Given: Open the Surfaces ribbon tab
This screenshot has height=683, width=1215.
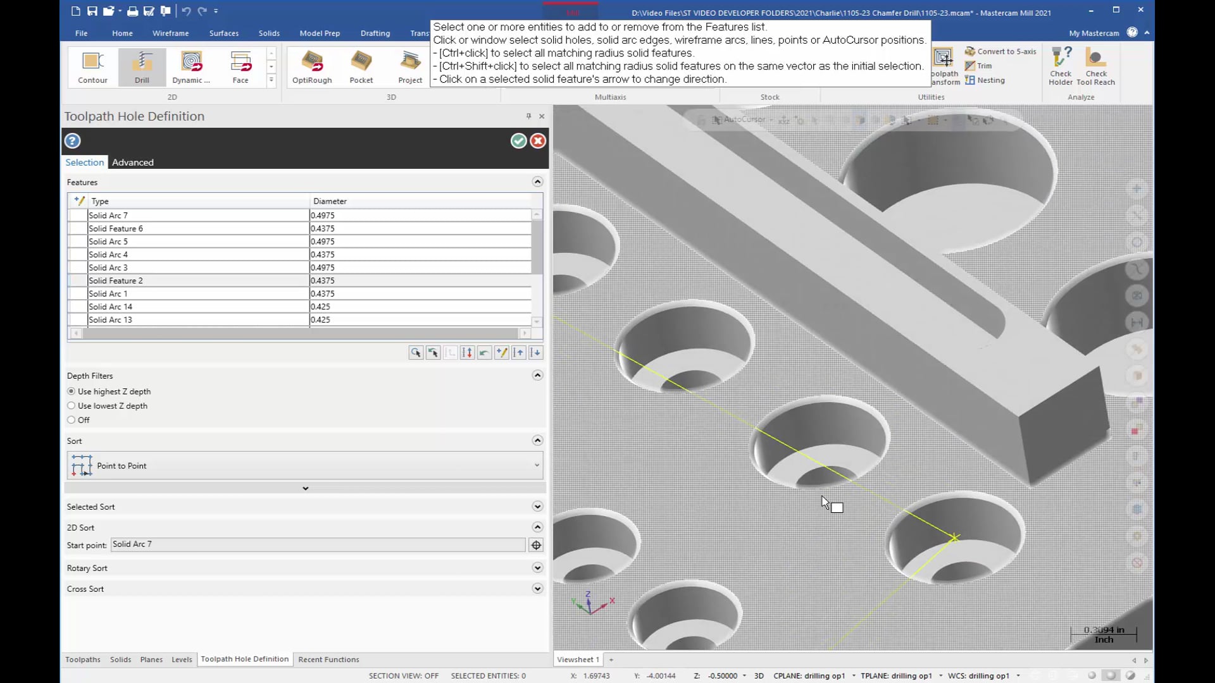Looking at the screenshot, I should (224, 33).
